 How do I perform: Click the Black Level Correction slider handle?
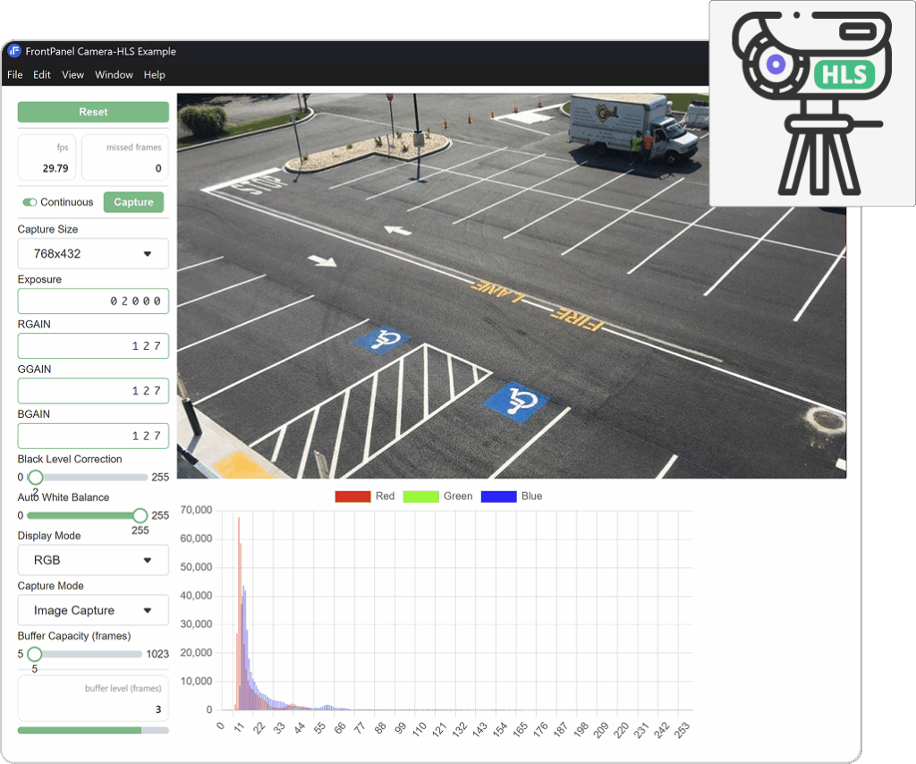(36, 477)
